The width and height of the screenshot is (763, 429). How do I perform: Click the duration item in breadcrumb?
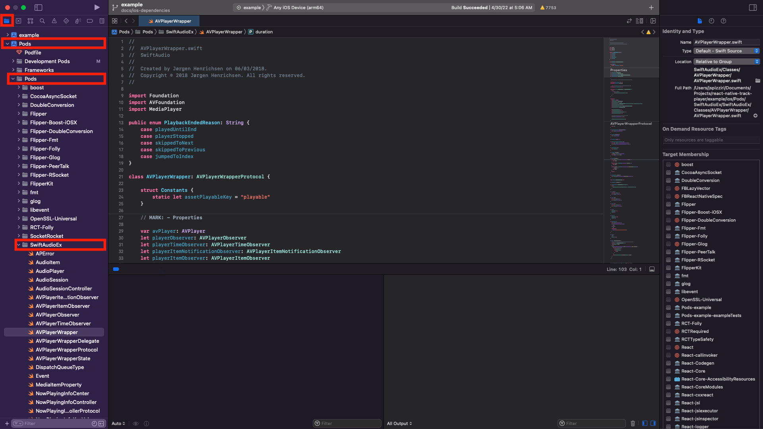(x=264, y=32)
